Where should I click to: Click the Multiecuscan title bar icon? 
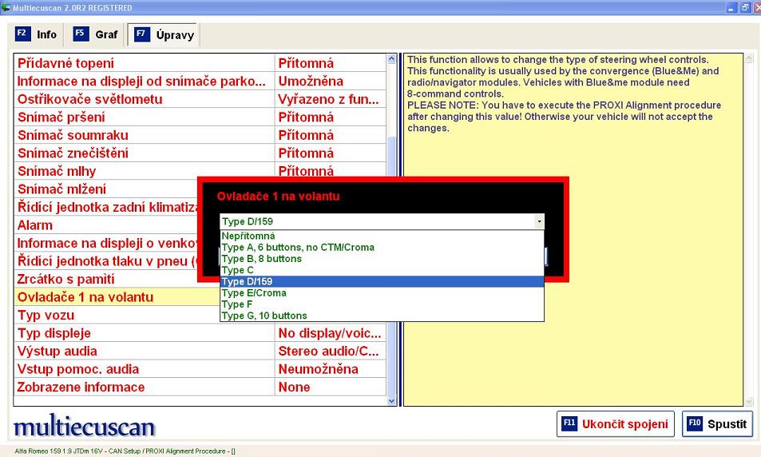pos(6,7)
